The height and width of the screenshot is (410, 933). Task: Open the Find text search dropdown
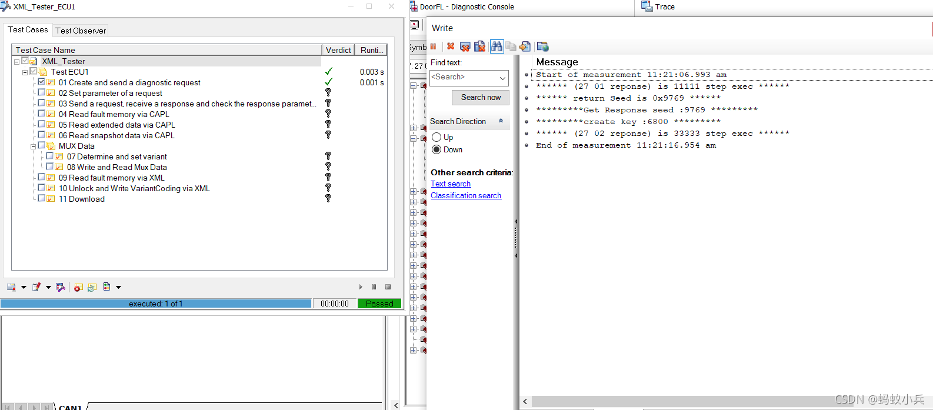pyautogui.click(x=502, y=78)
